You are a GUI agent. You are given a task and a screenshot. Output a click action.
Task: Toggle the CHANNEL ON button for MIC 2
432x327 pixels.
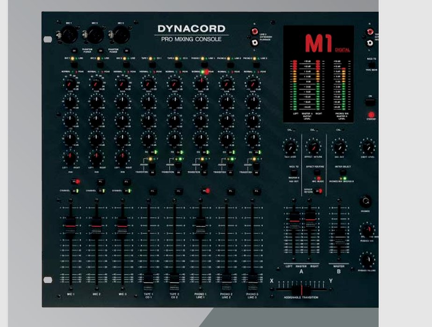(x=101, y=191)
